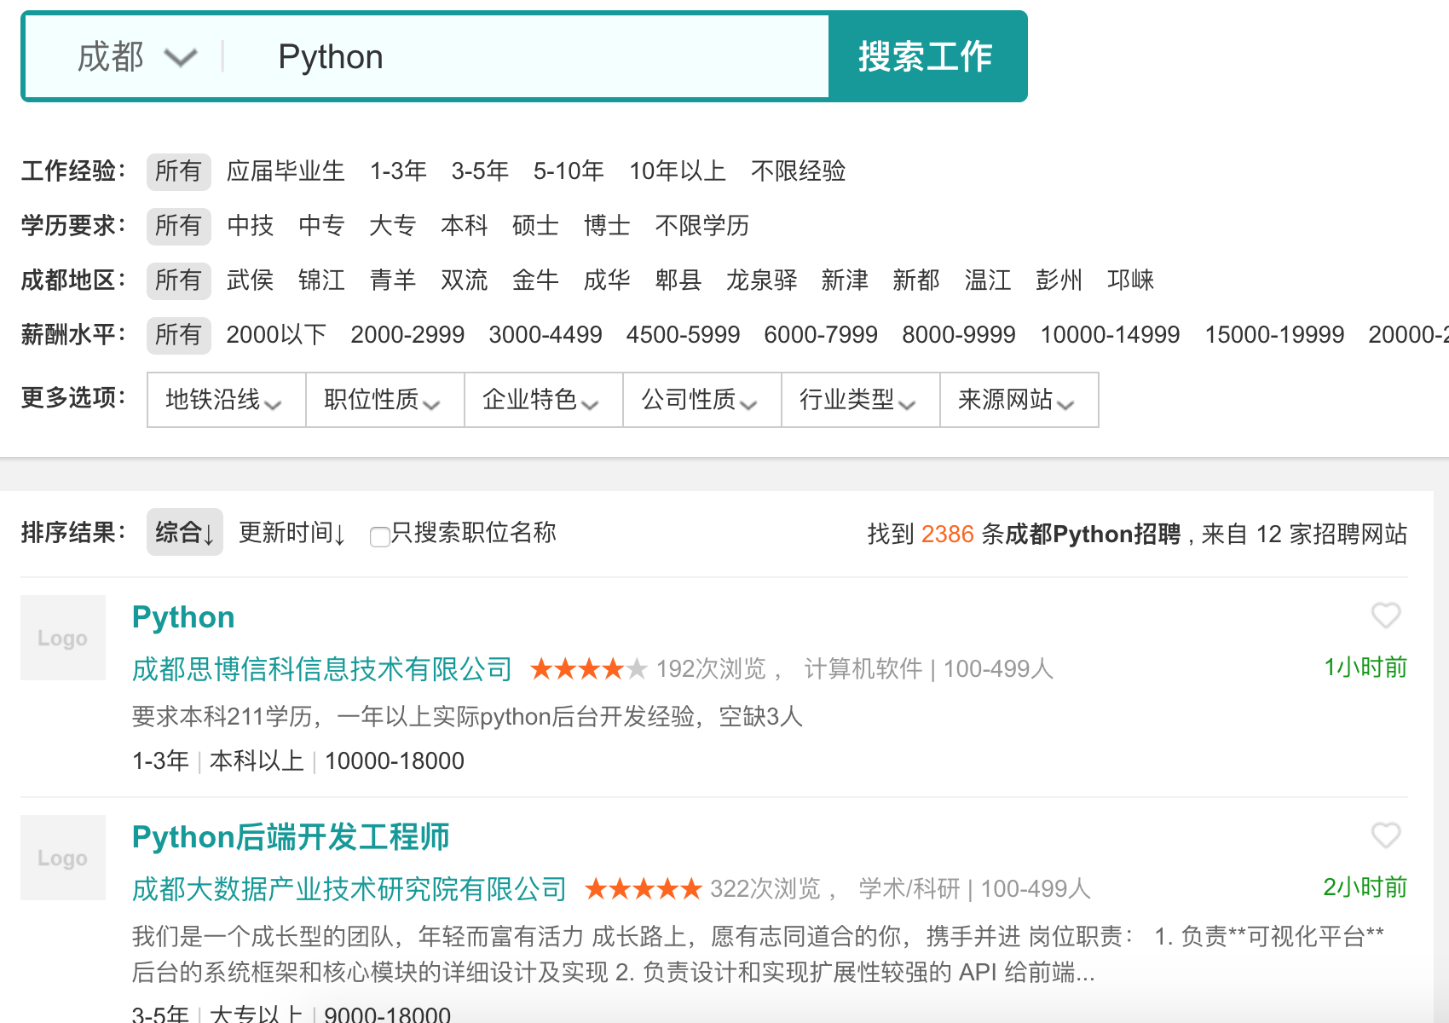The height and width of the screenshot is (1023, 1449).
Task: Filter experience by 3-5年
Action: (480, 171)
